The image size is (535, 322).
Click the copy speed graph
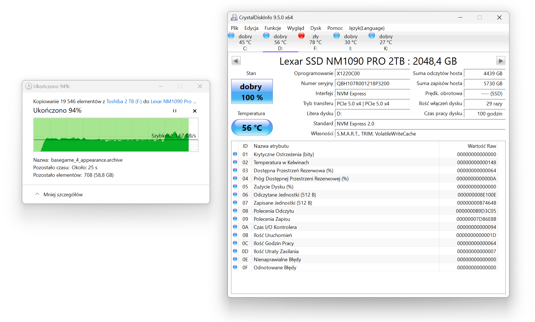tap(116, 135)
